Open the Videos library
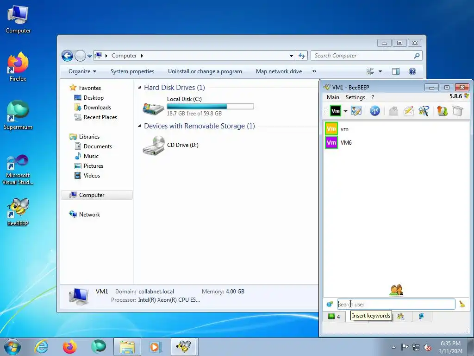The height and width of the screenshot is (356, 474). point(92,176)
